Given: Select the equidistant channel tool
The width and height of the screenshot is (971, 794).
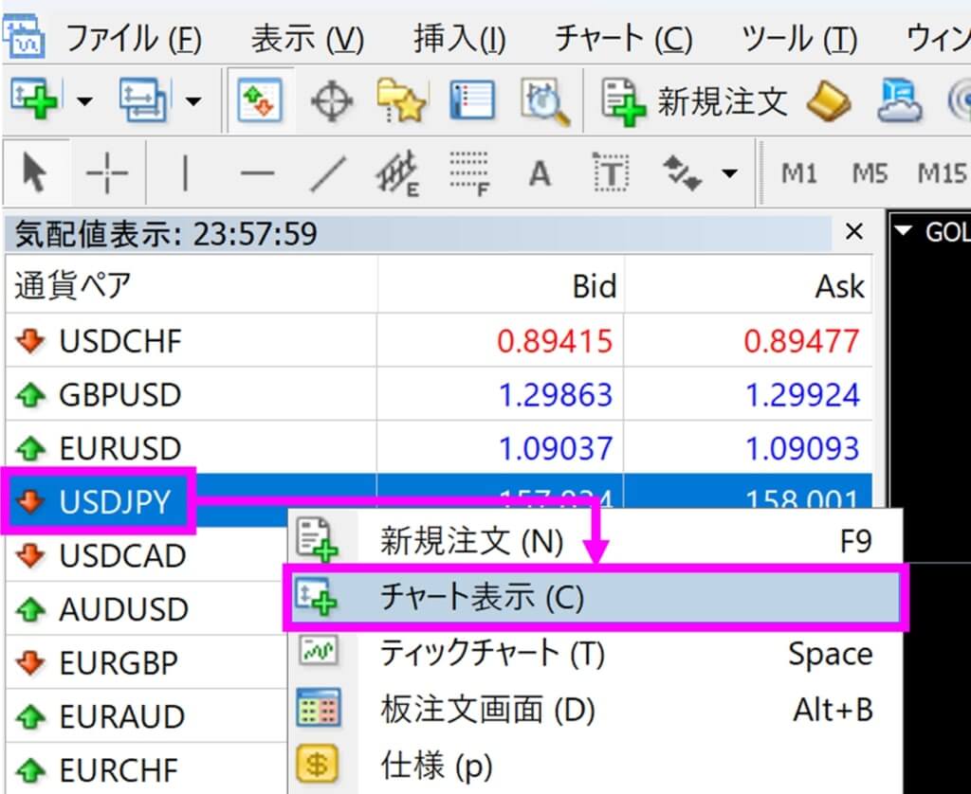Looking at the screenshot, I should coord(397,173).
